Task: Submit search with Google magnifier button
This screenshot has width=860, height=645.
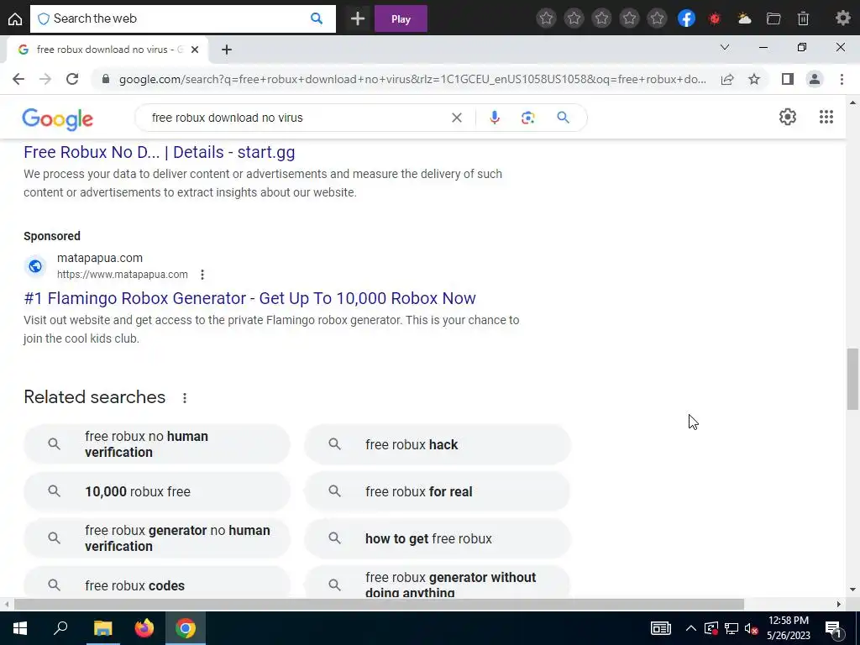Action: tap(563, 118)
